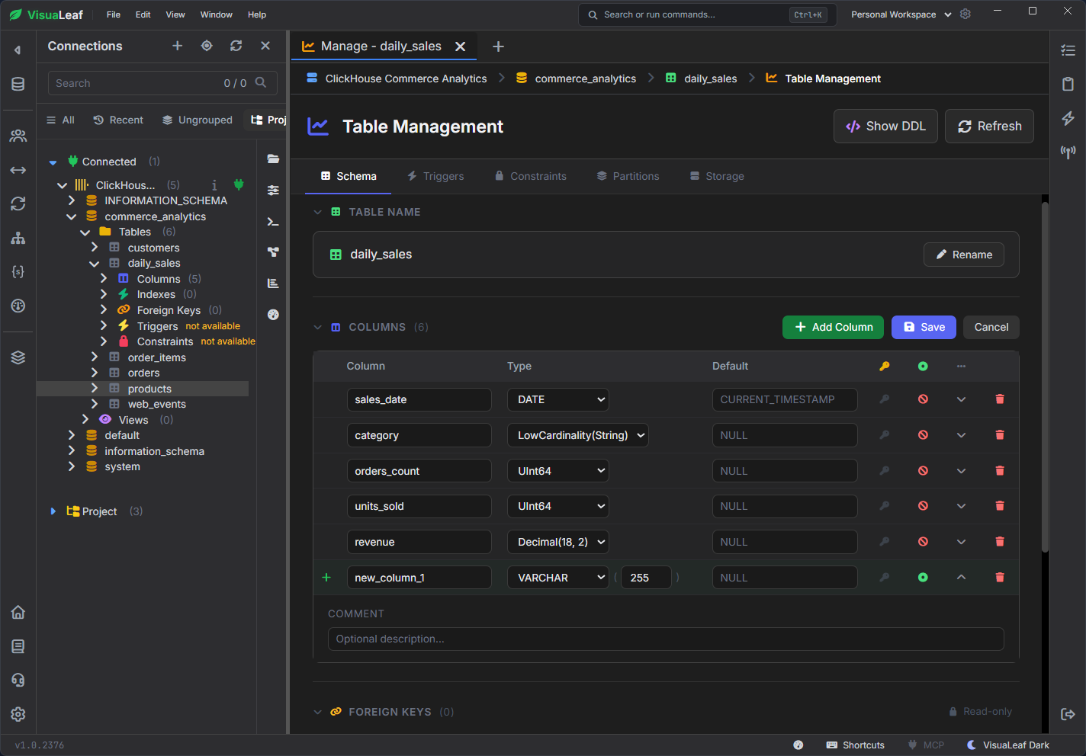Click the data transfer arrows icon
Viewport: 1086px width, 756px height.
pos(18,170)
